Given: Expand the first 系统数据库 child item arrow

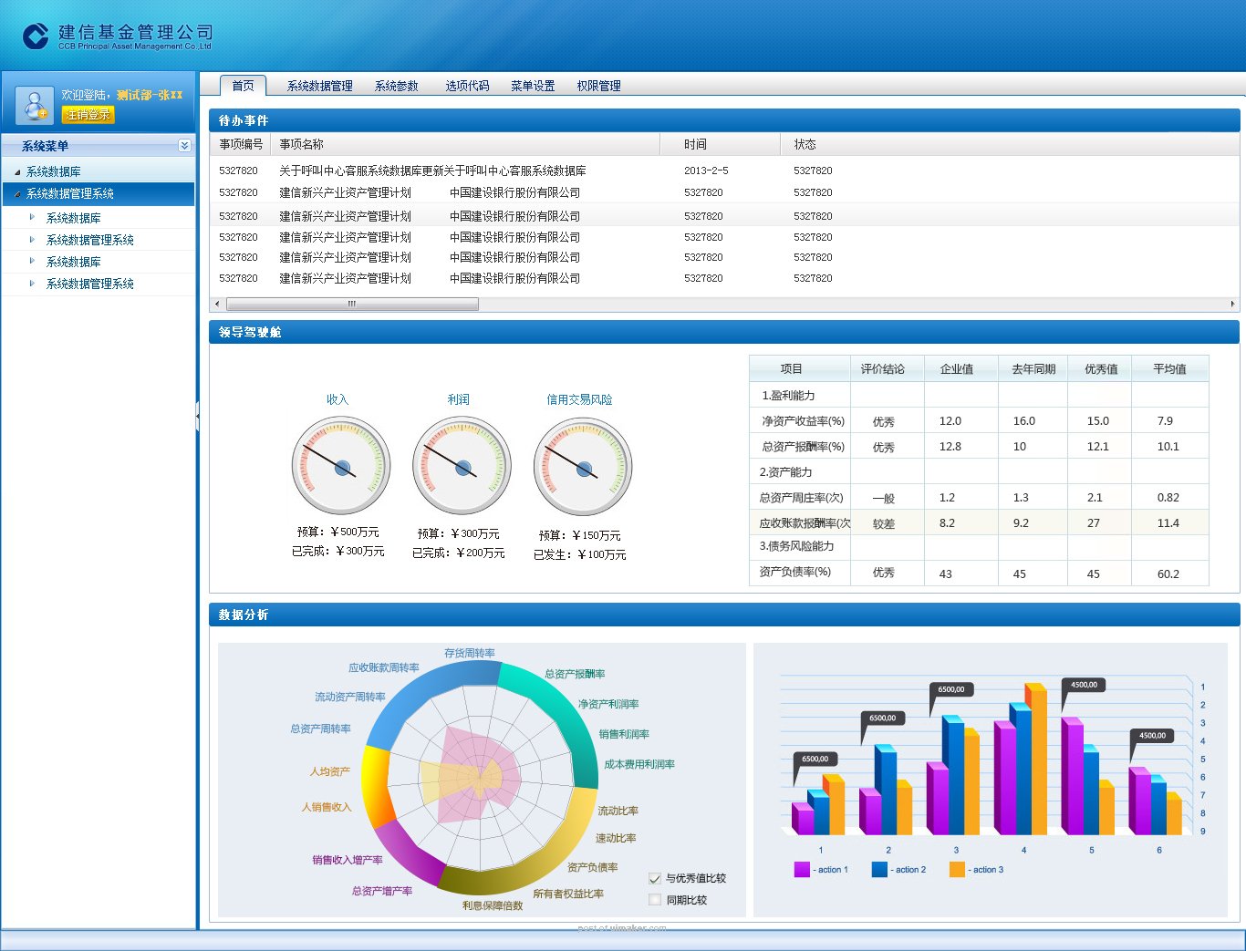Looking at the screenshot, I should coord(32,217).
